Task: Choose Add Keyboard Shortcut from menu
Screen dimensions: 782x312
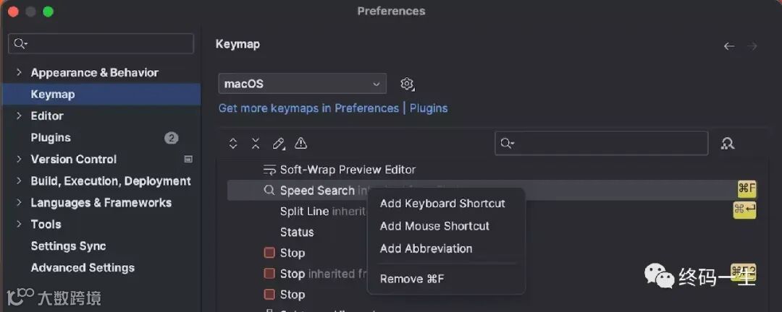Action: tap(442, 204)
